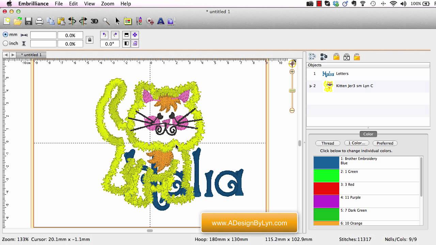The image size is (436, 245).
Task: Switch to untitled 1 document tab
Action: click(x=31, y=55)
